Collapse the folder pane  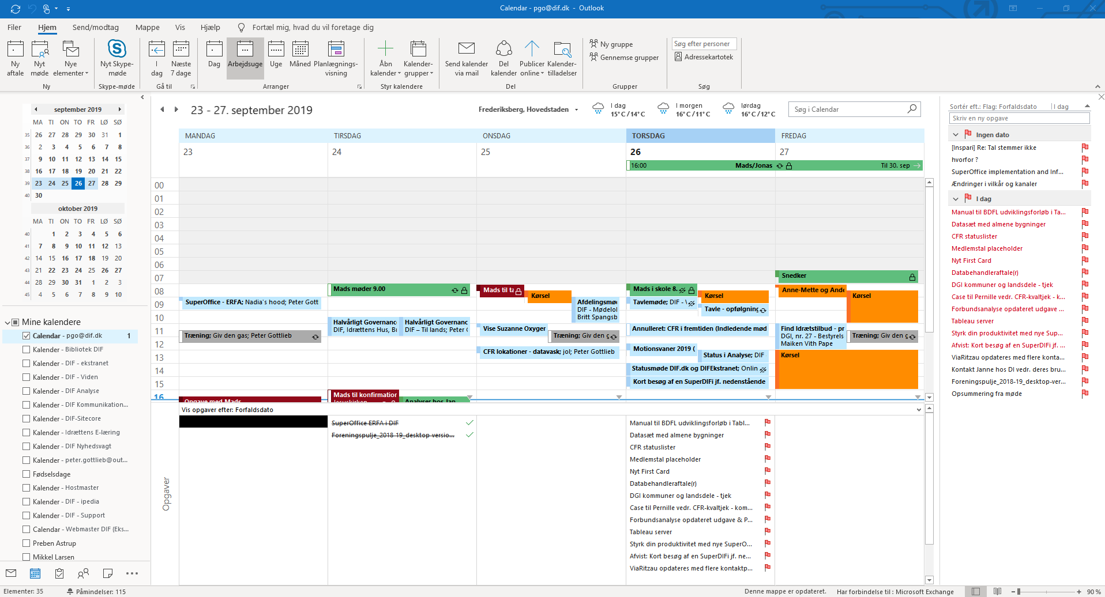click(x=142, y=97)
